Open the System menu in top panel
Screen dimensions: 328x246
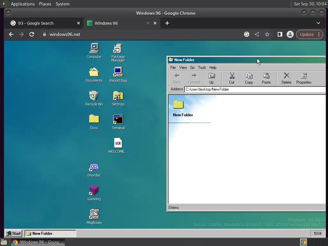pos(62,4)
